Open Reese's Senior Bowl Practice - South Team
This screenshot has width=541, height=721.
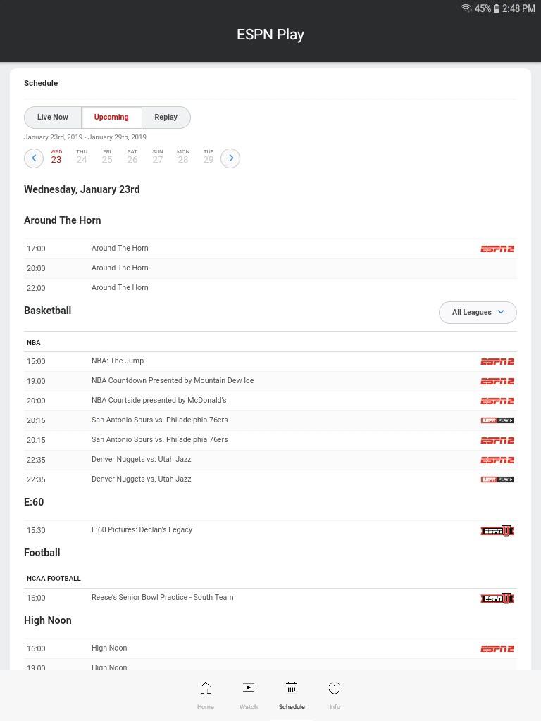coord(270,598)
